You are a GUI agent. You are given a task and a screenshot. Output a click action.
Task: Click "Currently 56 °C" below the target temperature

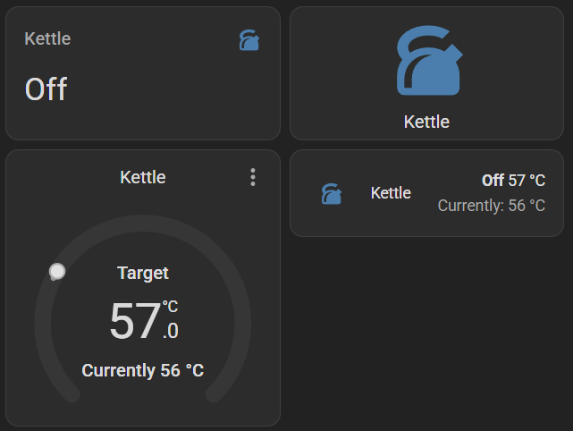pyautogui.click(x=143, y=370)
